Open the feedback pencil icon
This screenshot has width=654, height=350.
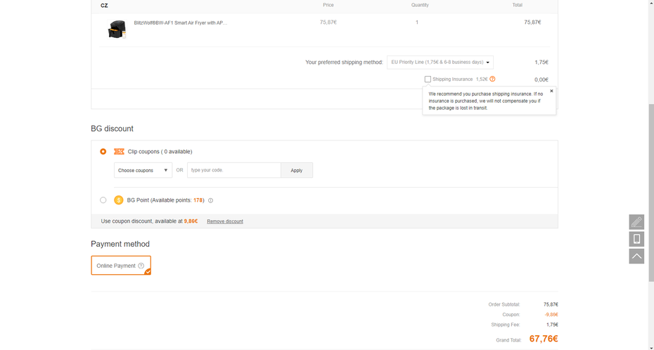636,222
